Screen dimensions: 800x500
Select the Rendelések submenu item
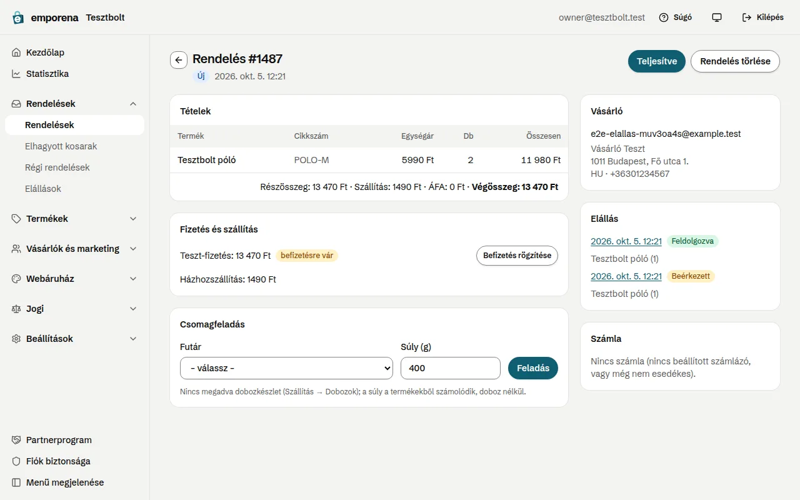(75, 125)
